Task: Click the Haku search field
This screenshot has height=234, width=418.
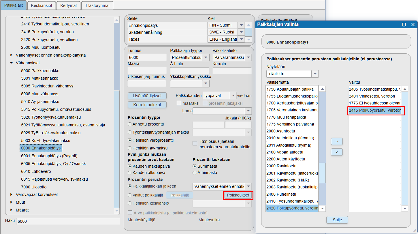Action: pyautogui.click(x=68, y=221)
